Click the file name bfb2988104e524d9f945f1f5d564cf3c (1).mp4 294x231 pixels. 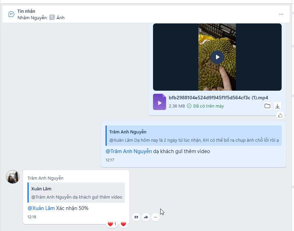click(218, 98)
